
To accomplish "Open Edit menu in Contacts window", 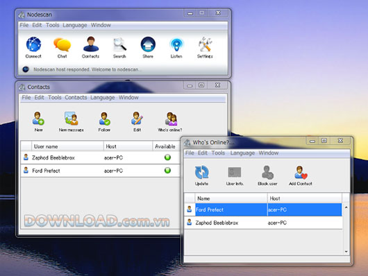I will [39, 97].
